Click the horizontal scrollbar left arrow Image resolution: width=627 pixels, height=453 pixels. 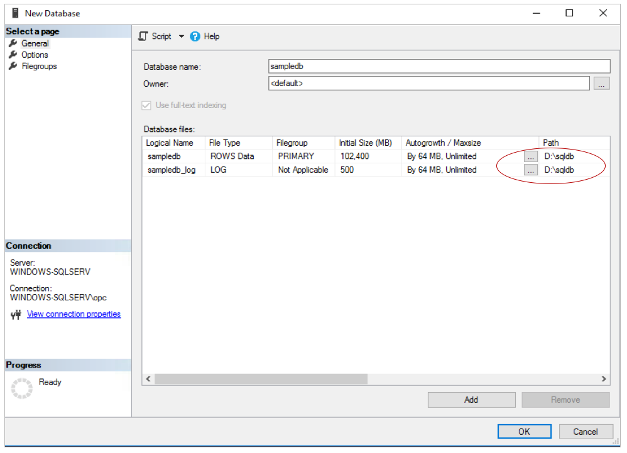148,379
